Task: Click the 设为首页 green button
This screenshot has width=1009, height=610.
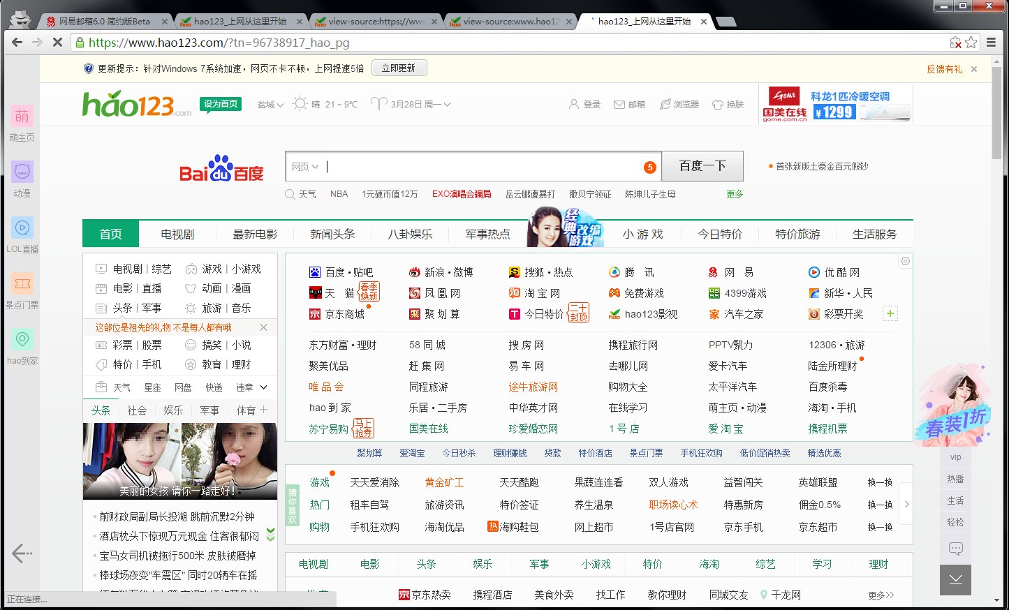Action: 221,104
